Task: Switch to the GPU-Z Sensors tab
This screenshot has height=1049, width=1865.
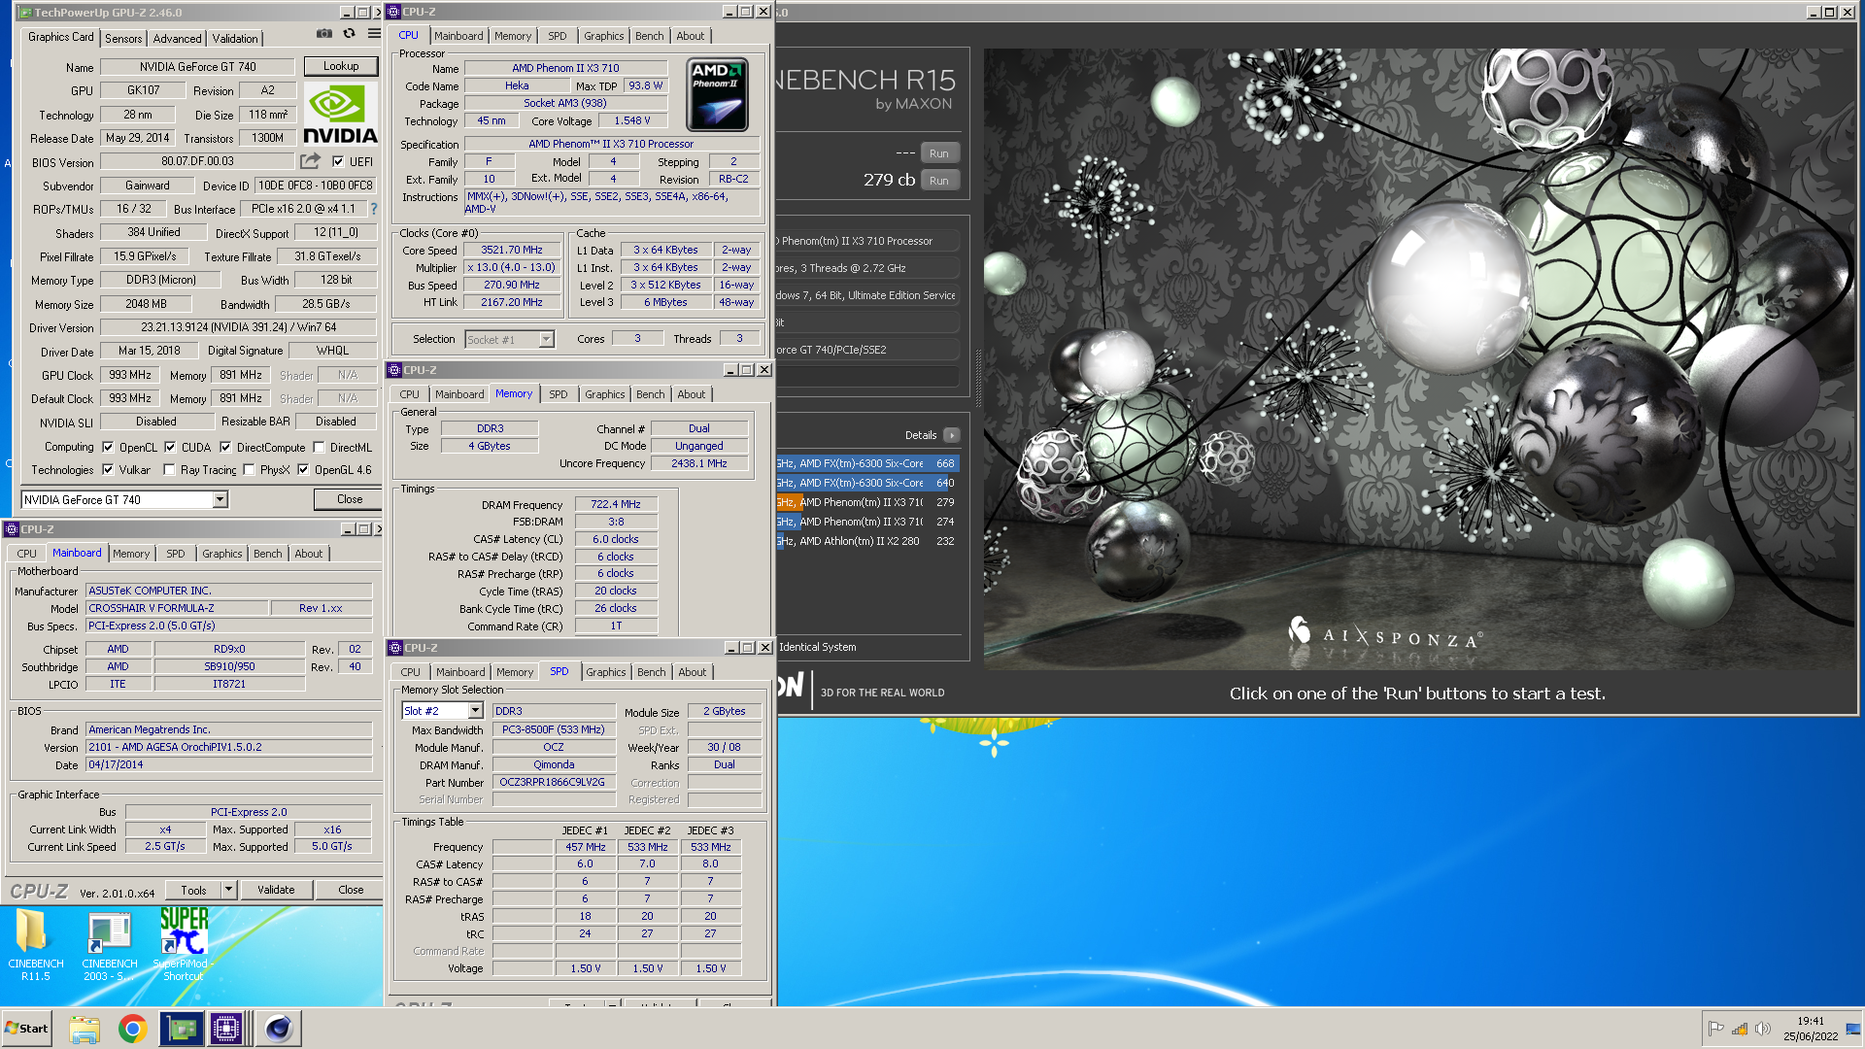Action: (123, 39)
